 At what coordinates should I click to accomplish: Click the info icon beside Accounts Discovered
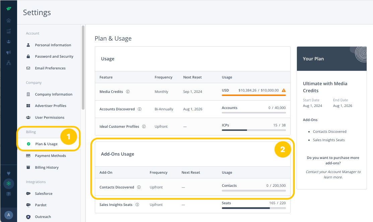140,109
